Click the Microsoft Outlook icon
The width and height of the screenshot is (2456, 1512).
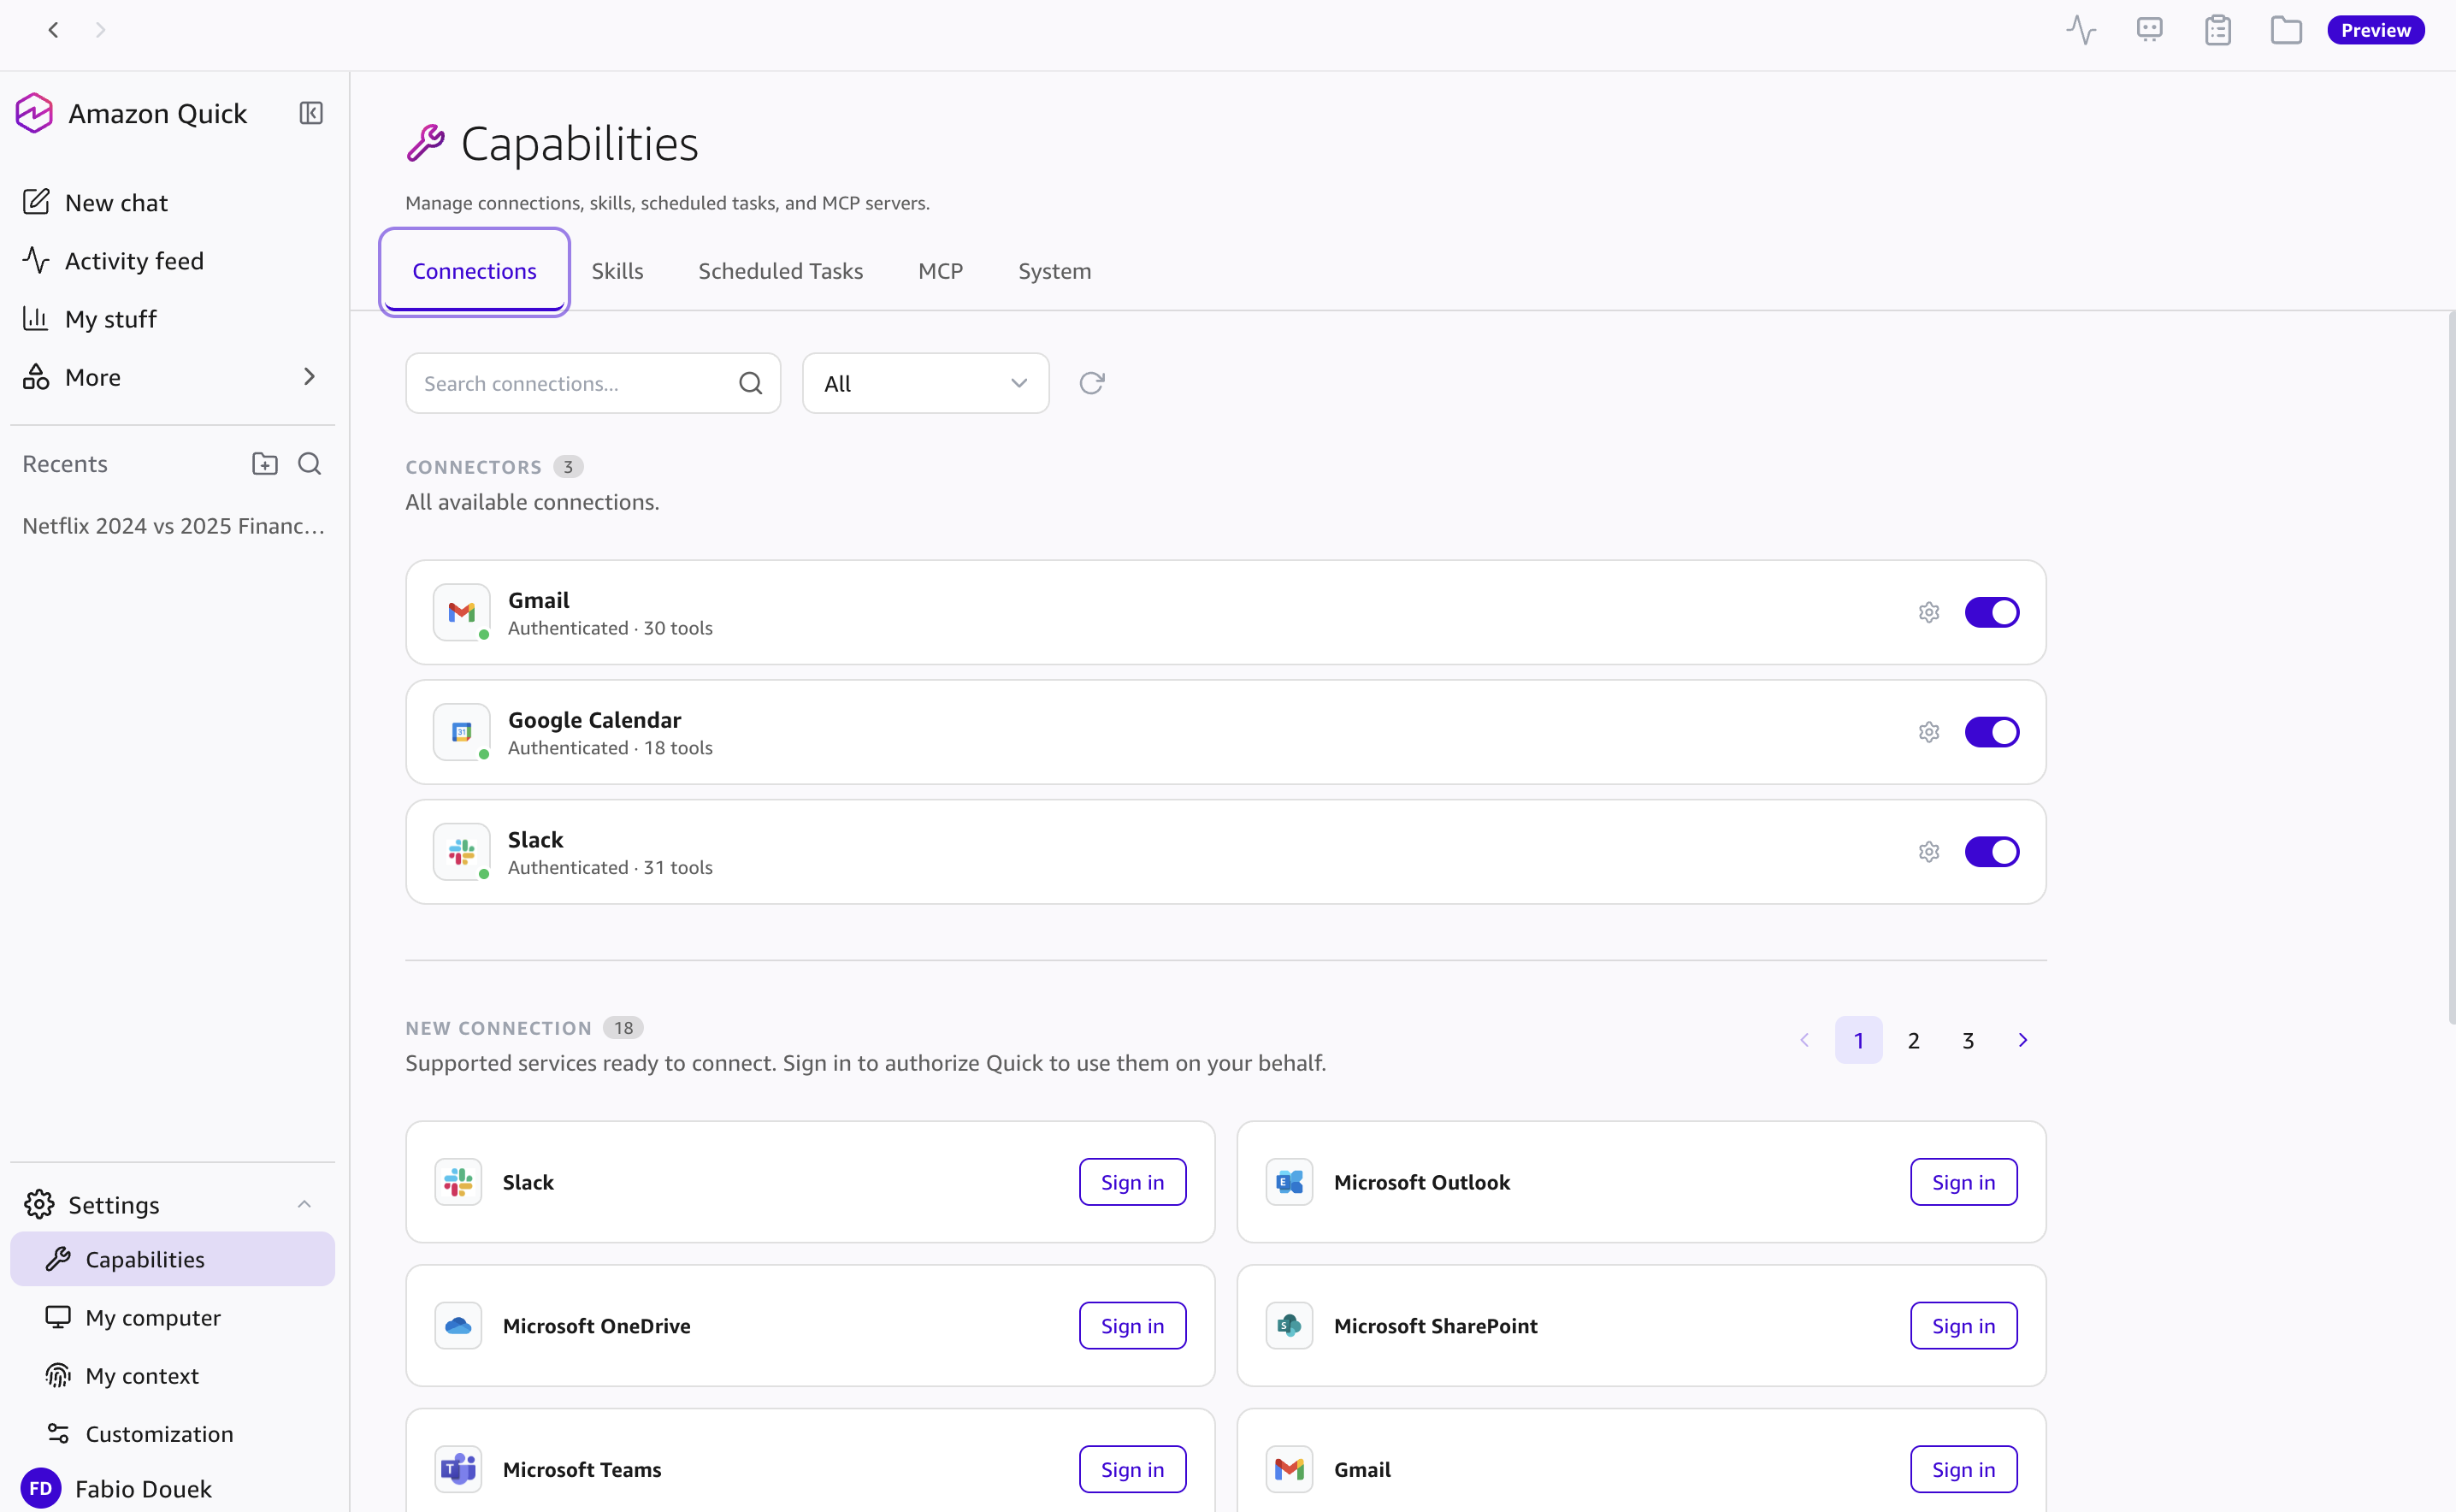pyautogui.click(x=1289, y=1182)
